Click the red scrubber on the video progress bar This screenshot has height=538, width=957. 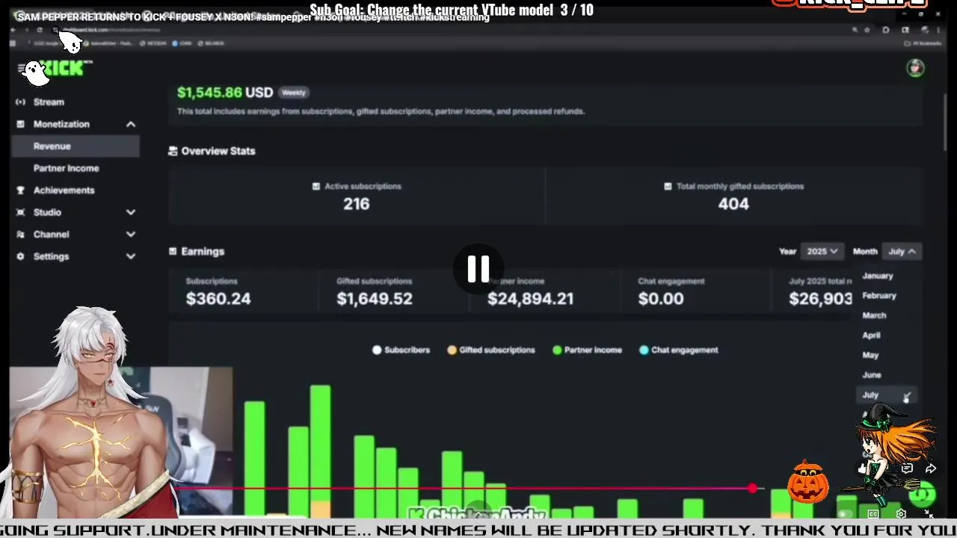point(752,488)
